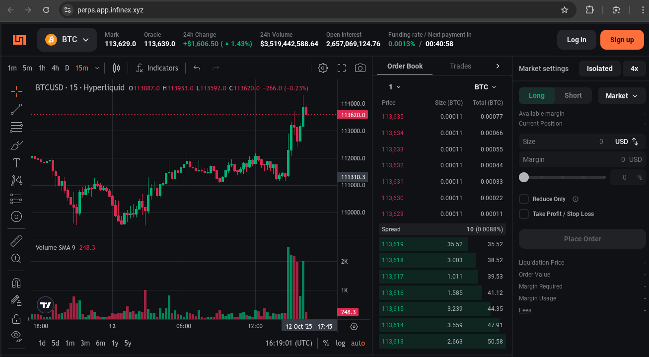Image resolution: width=649 pixels, height=357 pixels.
Task: Swap size units between USD and BTC
Action: (x=635, y=142)
